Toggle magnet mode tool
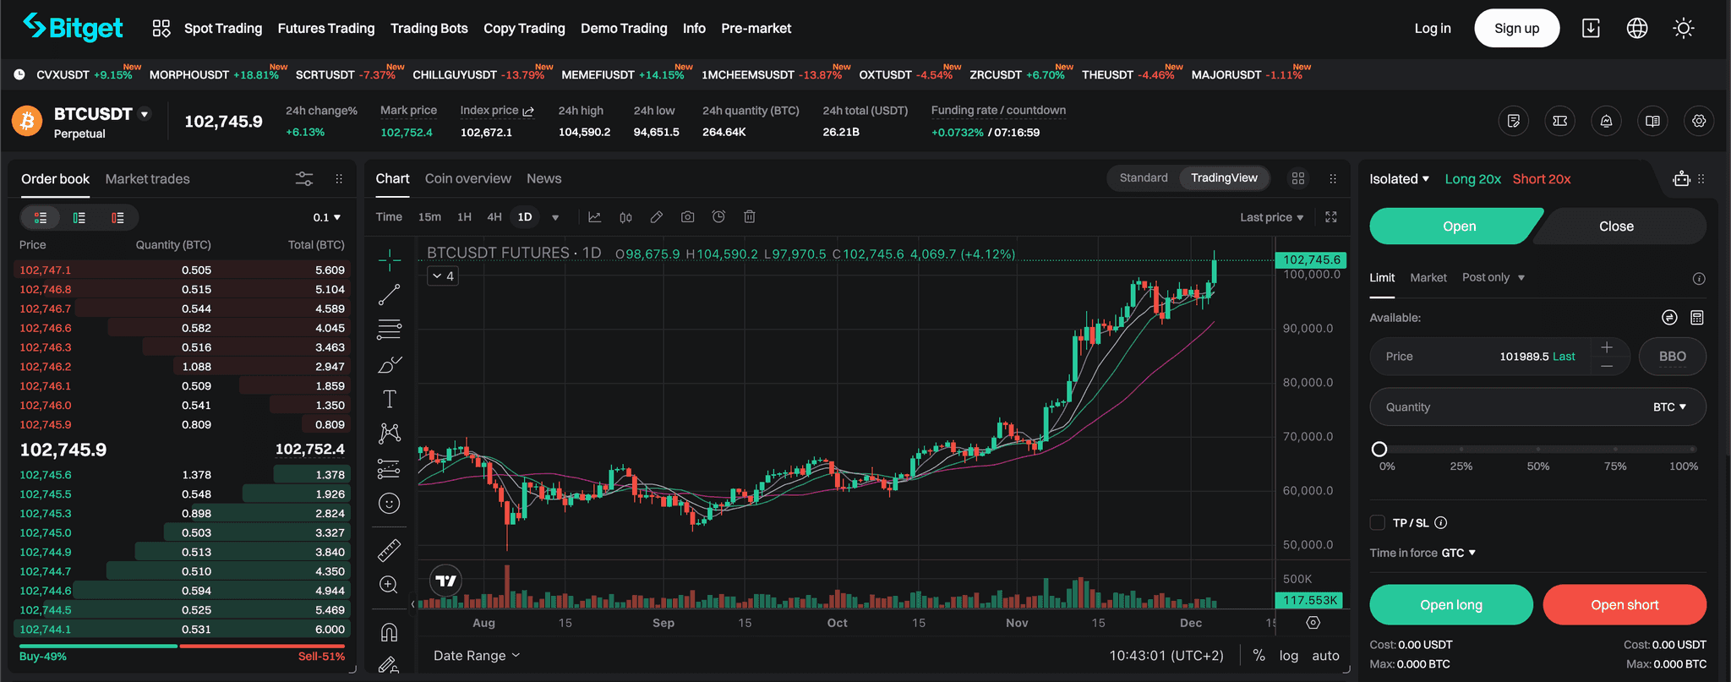 pos(389,632)
